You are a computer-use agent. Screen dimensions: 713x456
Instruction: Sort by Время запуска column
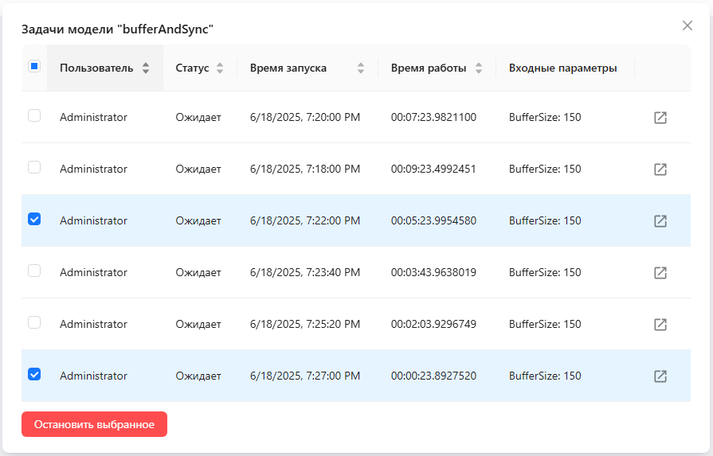coord(361,68)
